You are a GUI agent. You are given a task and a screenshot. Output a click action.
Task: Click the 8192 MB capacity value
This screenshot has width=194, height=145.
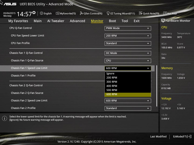[x=166, y=88]
